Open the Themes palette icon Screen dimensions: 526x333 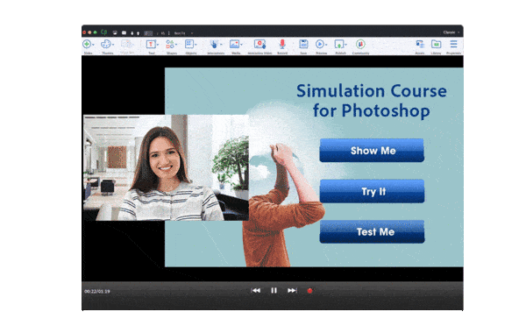(106, 44)
